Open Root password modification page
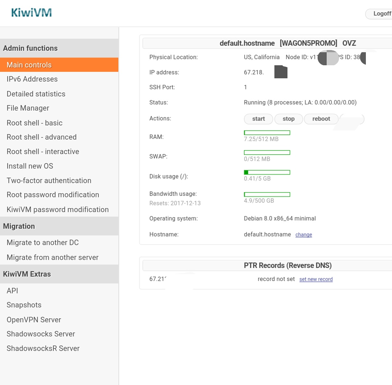 click(53, 195)
